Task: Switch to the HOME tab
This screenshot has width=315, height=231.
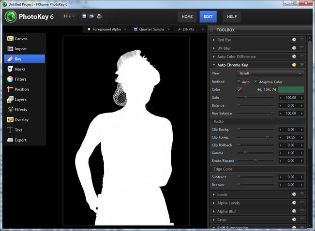Action: click(x=187, y=16)
